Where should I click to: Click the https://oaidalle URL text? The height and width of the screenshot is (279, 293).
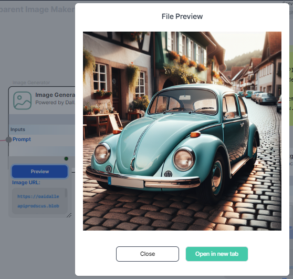point(38,196)
